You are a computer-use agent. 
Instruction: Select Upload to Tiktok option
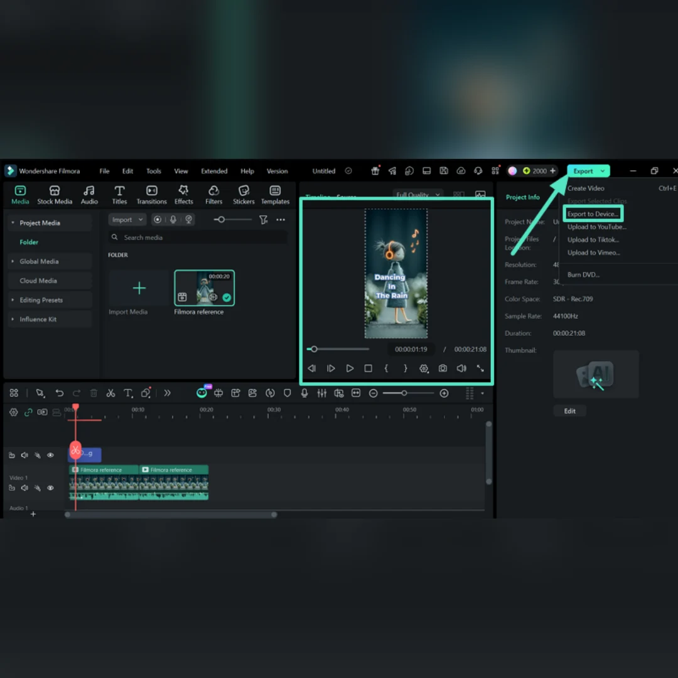pos(593,240)
